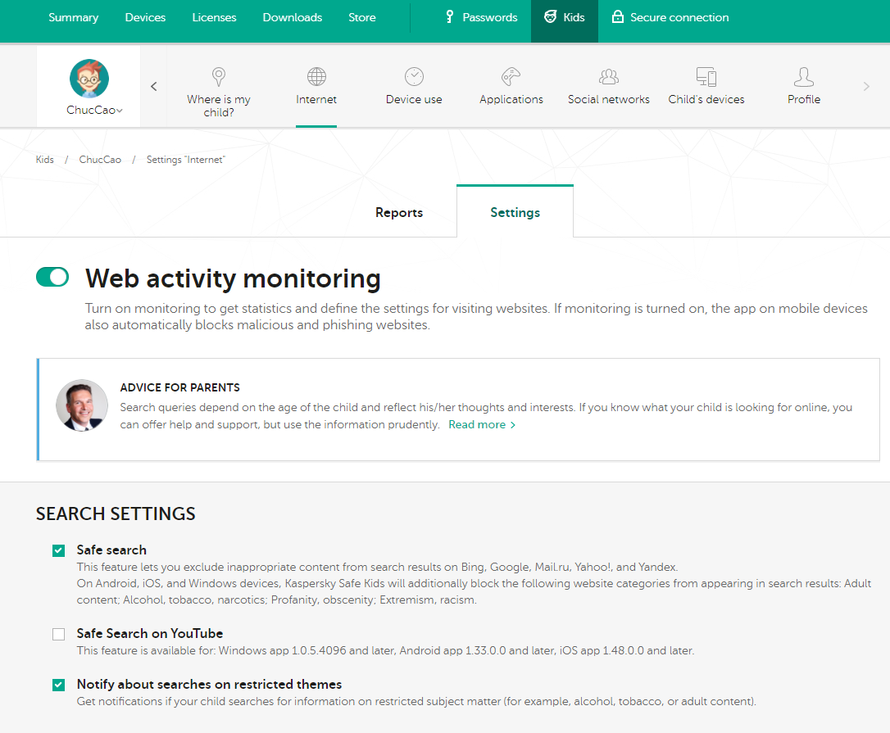
Task: Open the Device use clock icon
Action: click(414, 77)
